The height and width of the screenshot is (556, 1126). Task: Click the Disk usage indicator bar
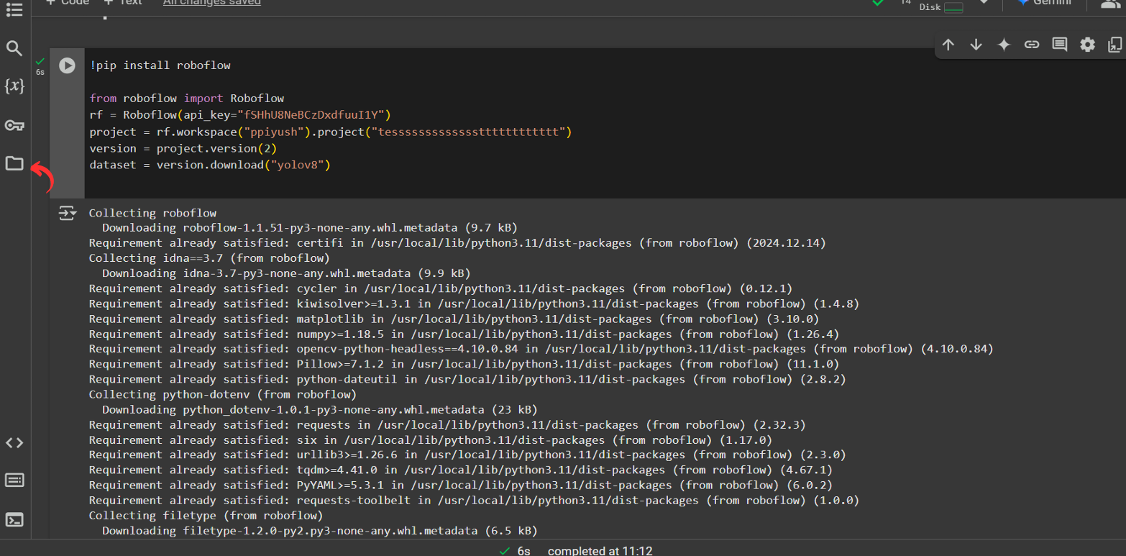(x=953, y=7)
